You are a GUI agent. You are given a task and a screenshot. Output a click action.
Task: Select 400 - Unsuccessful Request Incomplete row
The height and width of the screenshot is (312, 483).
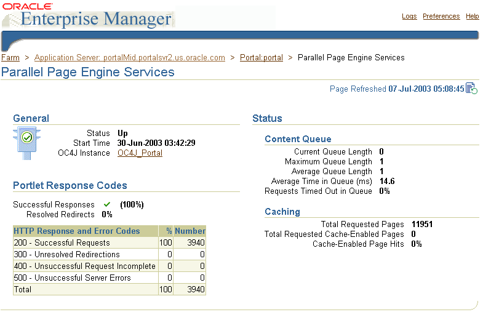point(110,266)
